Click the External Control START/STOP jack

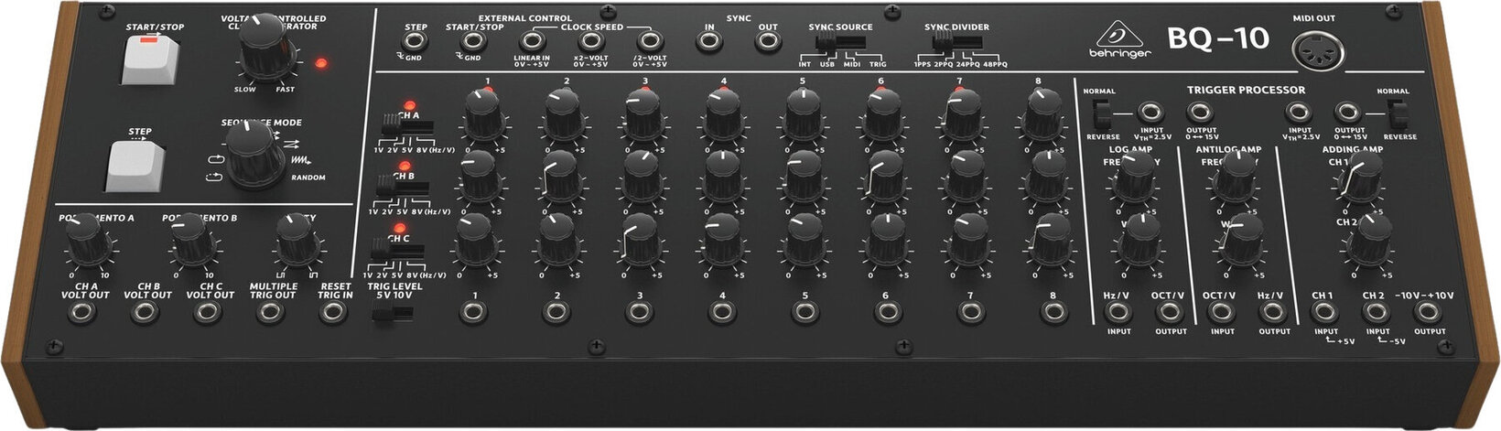473,40
